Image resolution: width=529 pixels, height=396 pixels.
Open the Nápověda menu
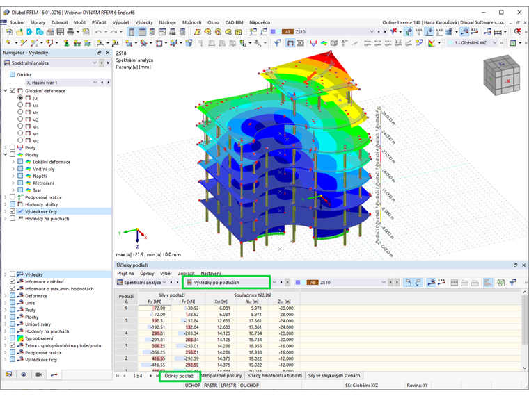pyautogui.click(x=260, y=22)
